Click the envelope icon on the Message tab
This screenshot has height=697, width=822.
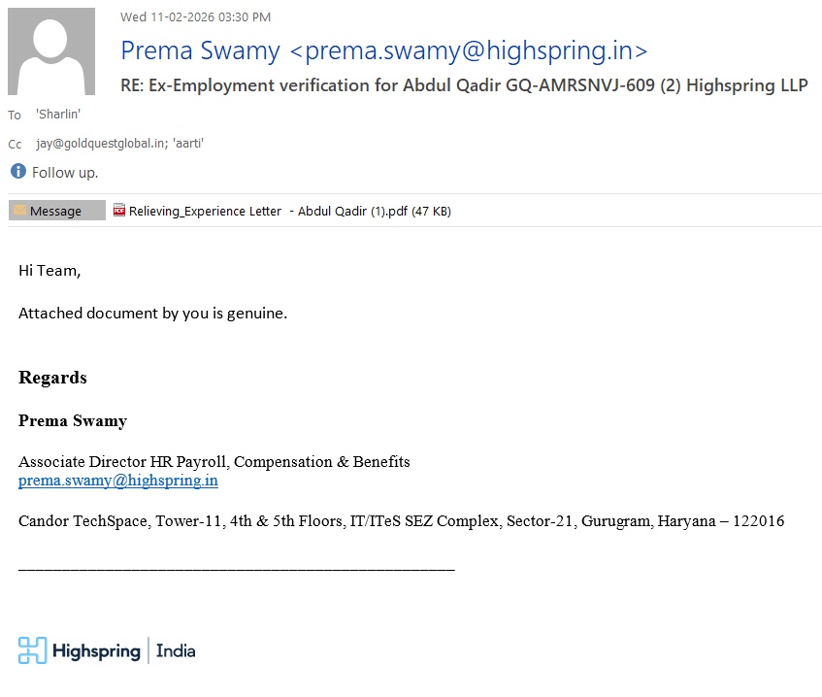click(20, 210)
